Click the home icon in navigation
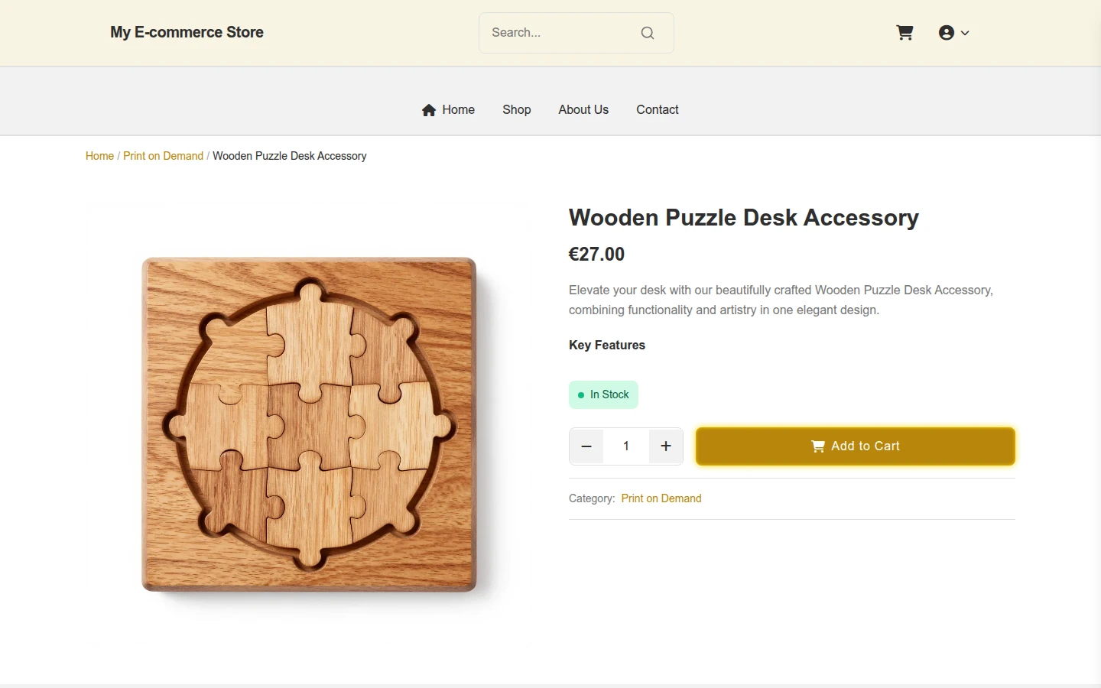The height and width of the screenshot is (688, 1101). pyautogui.click(x=429, y=110)
